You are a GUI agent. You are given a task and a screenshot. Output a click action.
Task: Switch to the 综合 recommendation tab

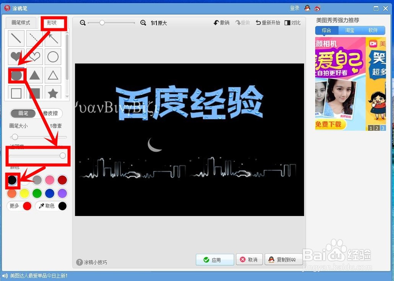coord(327,30)
